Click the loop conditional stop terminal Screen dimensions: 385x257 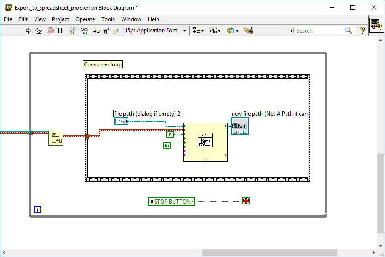point(246,201)
